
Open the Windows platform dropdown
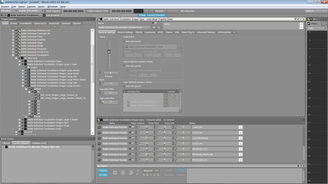click(9, 11)
